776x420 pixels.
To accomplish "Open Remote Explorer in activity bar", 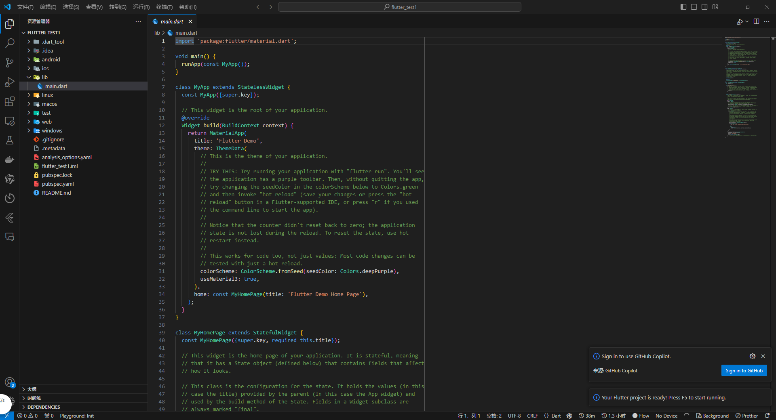I will [10, 121].
